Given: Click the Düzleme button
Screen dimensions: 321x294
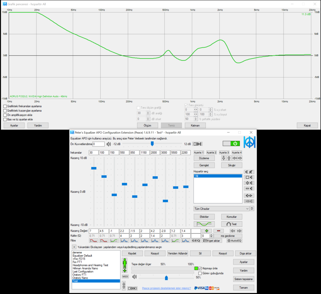Looking at the screenshot, I should coord(204,158).
